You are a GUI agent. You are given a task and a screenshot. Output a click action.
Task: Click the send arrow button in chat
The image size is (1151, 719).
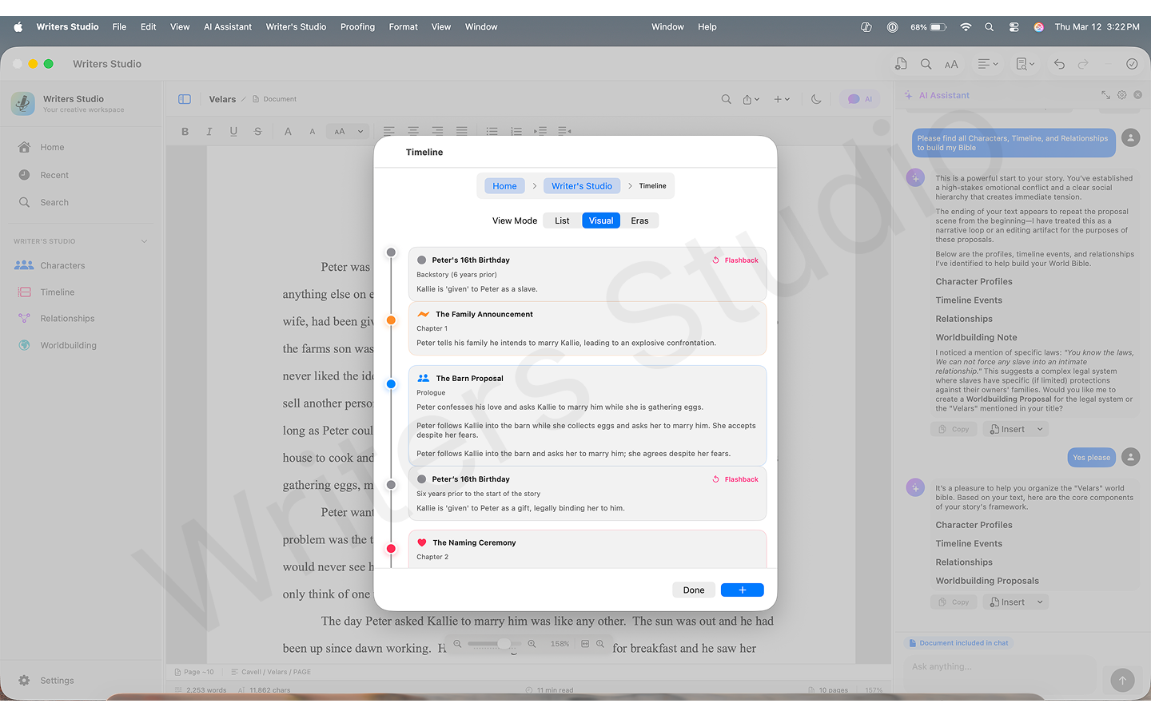pos(1122,680)
